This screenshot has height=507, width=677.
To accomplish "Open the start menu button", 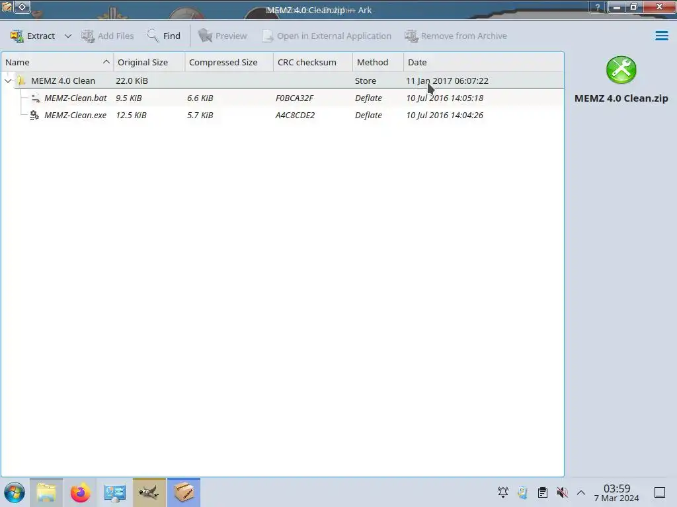I will click(x=15, y=492).
